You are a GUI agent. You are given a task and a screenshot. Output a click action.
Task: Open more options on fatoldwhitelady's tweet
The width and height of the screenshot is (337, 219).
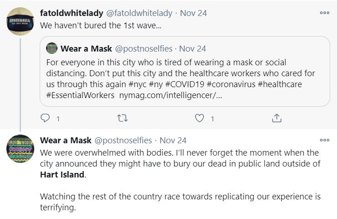324,13
